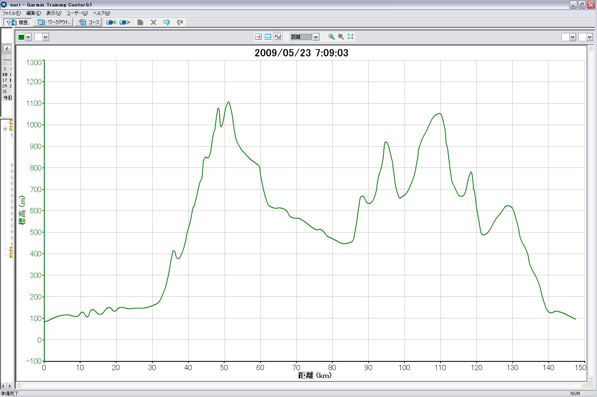Click the receive from device icon
The height and width of the screenshot is (397, 597).
tap(125, 22)
